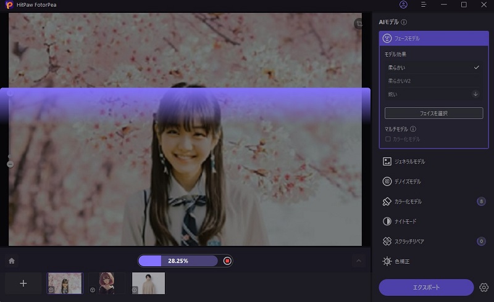Click the badge beside スクラッチリペア
This screenshot has width=494, height=302.
click(x=481, y=241)
